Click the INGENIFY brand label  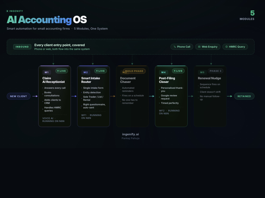click(16, 11)
